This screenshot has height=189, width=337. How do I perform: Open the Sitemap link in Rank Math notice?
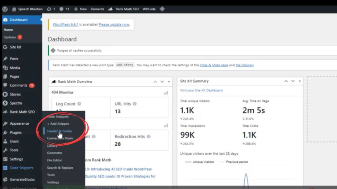coord(245,65)
